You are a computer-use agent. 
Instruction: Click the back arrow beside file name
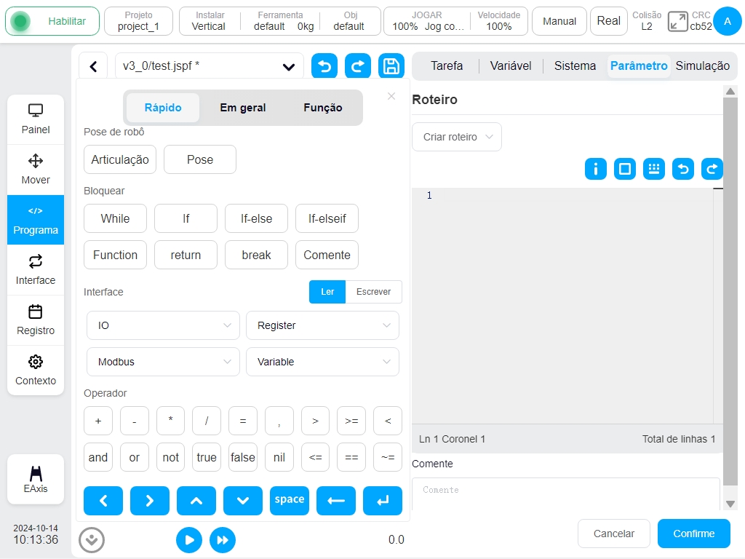[94, 66]
